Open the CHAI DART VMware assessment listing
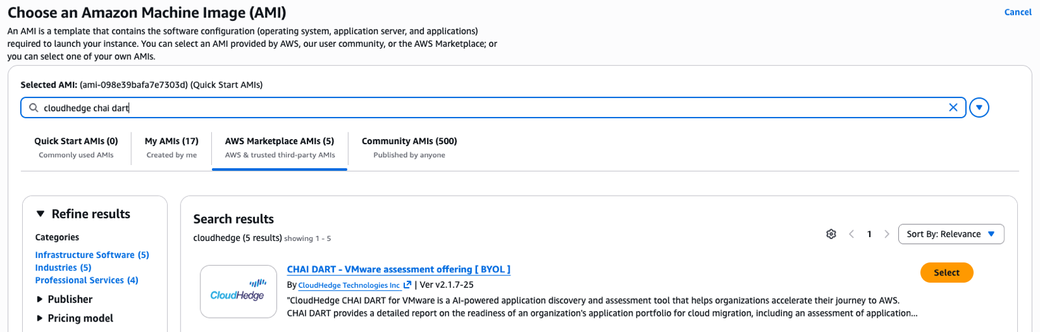1040x332 pixels. click(x=398, y=269)
